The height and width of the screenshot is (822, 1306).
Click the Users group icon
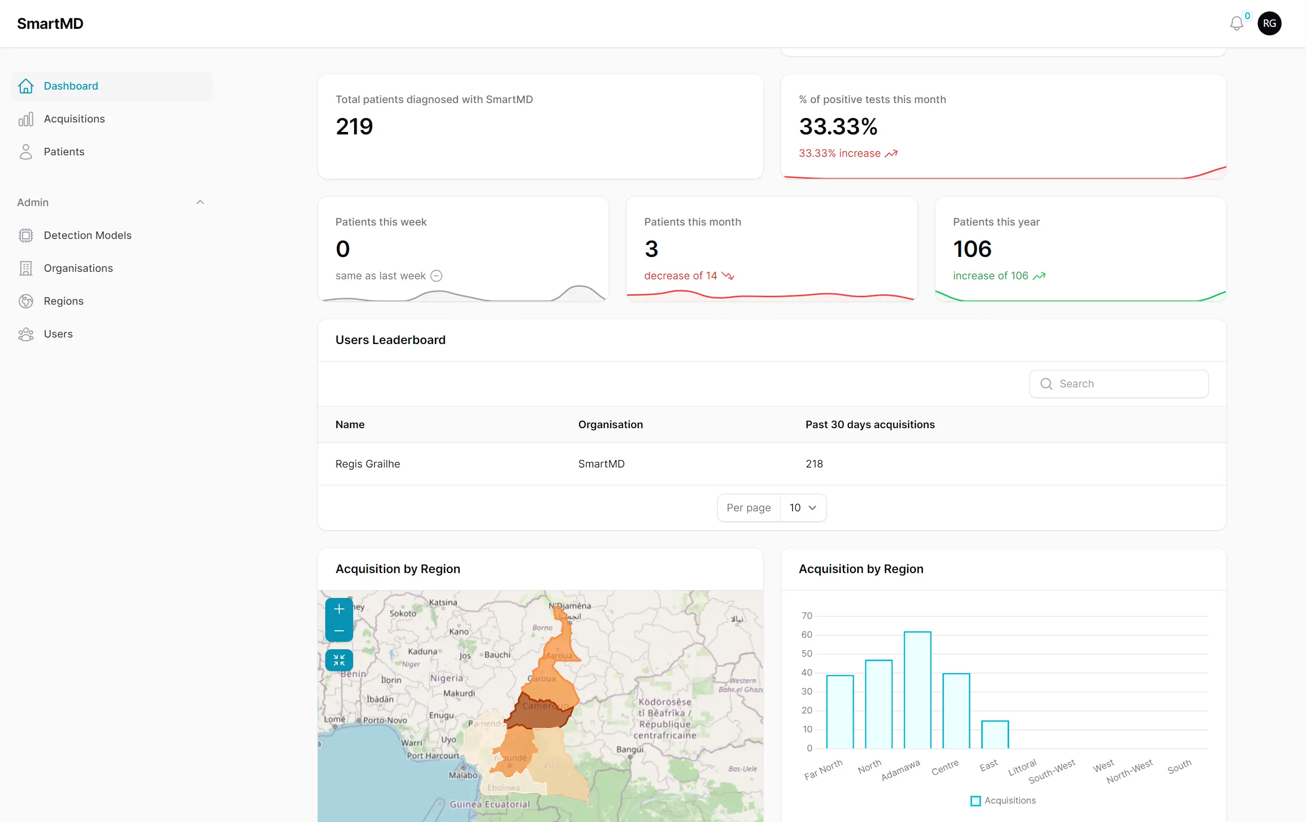(25, 334)
